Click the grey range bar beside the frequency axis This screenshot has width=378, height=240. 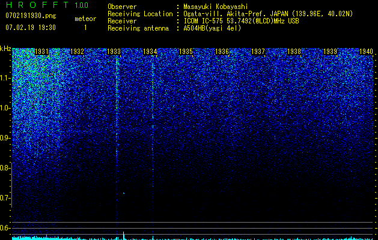tap(11, 185)
